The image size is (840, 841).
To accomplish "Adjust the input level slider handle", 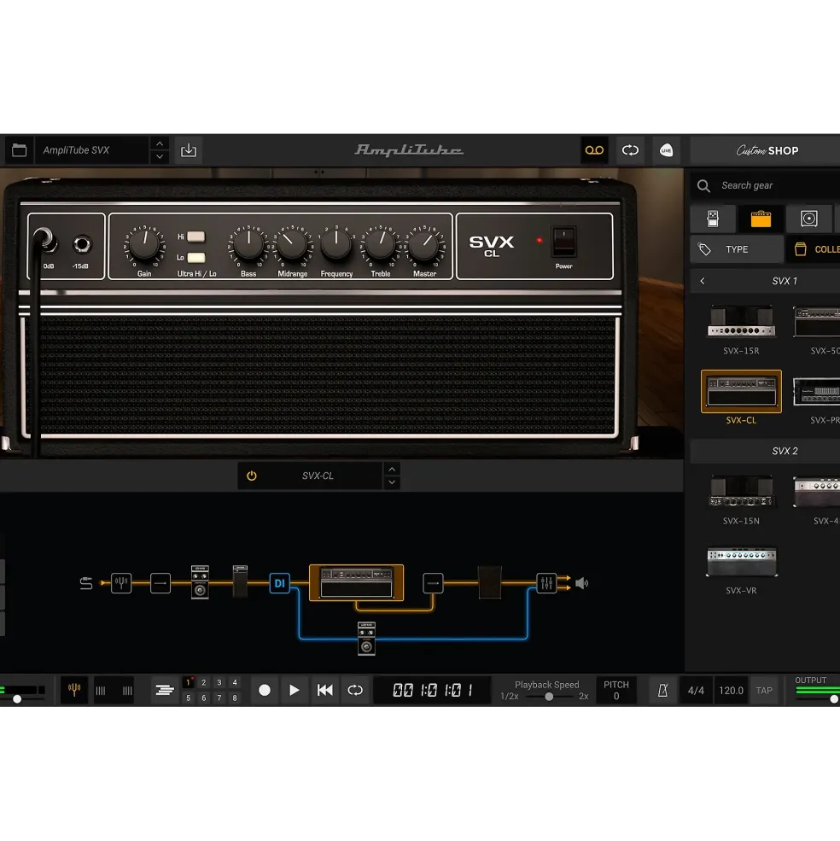I will [17, 699].
